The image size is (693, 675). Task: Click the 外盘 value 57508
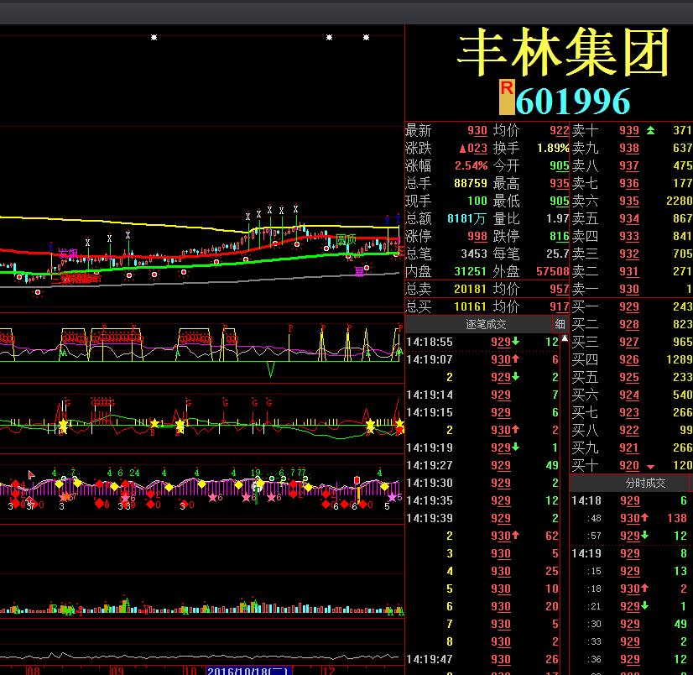pyautogui.click(x=553, y=271)
